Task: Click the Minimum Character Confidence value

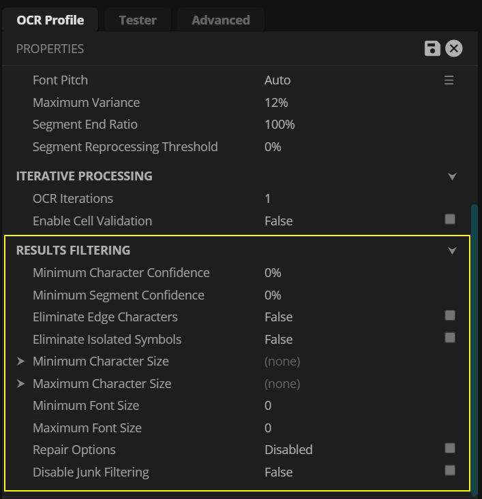Action: [273, 273]
